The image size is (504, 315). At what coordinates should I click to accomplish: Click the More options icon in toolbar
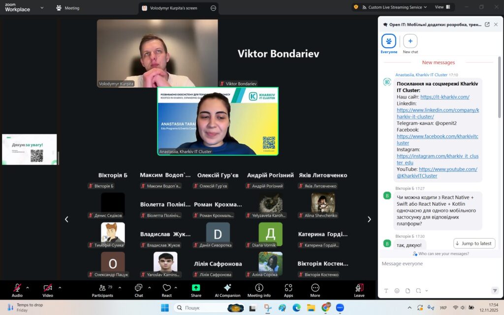pos(315,288)
